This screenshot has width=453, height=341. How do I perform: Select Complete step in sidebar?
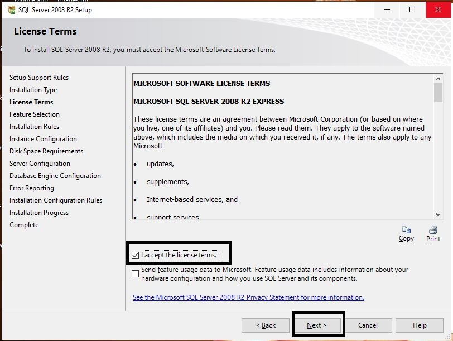click(x=24, y=225)
